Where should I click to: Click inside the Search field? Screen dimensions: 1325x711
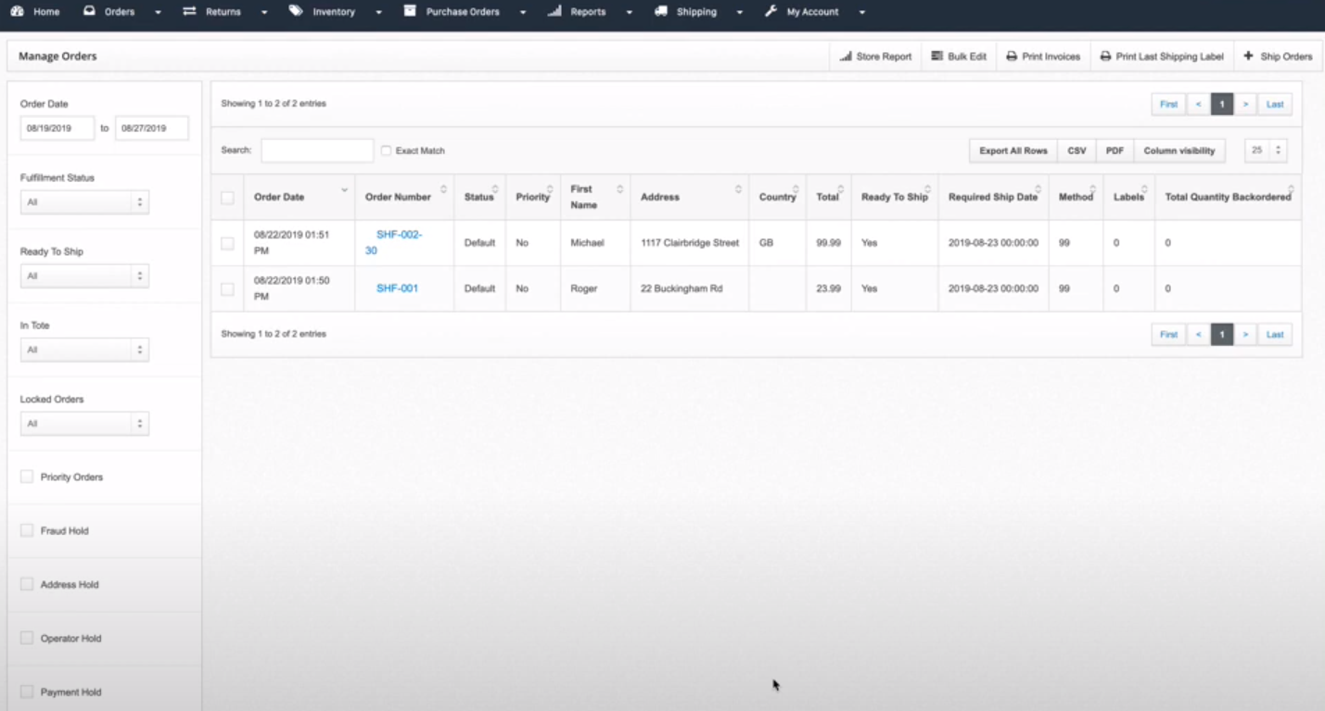315,150
